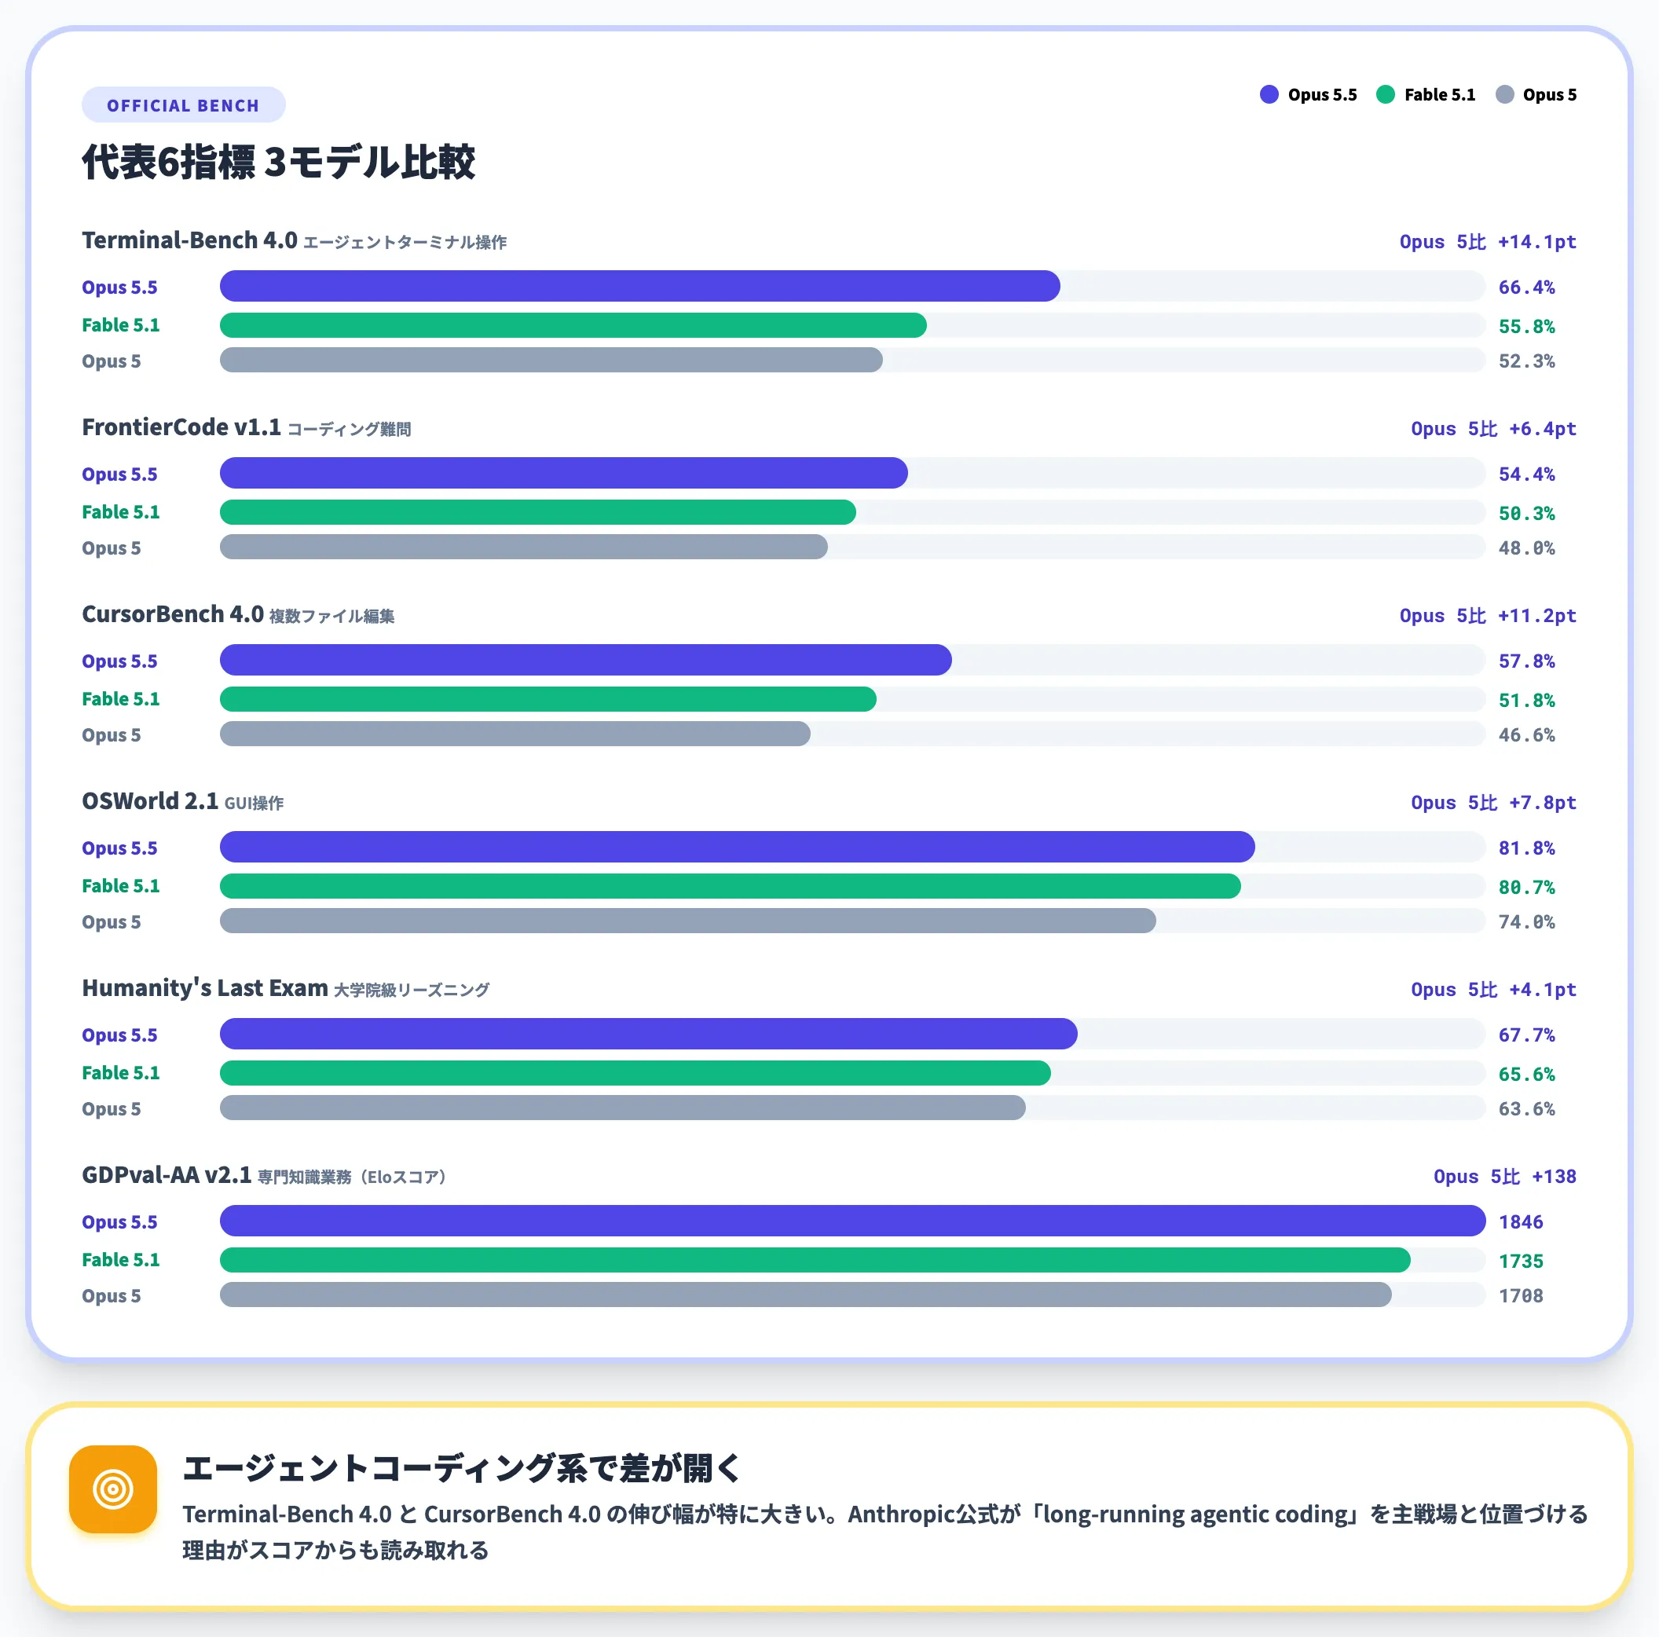Click the 63.6% score value
1659x1637 pixels.
pos(1527,1109)
